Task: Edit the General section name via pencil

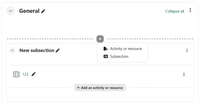Action: point(43,11)
